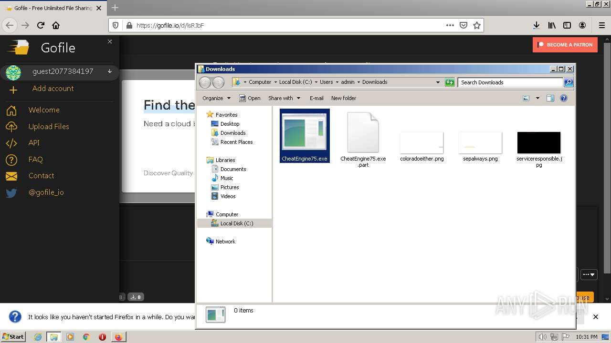Viewport: 611px width, 343px height.
Task: Open a new Firefox tab
Action: [x=115, y=8]
